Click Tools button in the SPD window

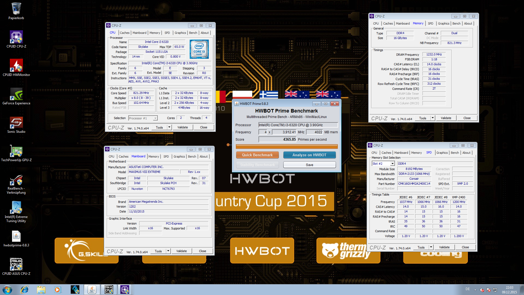pyautogui.click(x=421, y=247)
